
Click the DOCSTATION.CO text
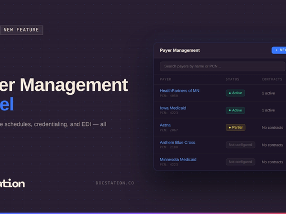coord(115,183)
